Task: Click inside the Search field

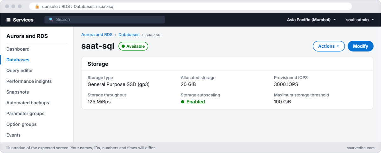Action: click(105, 20)
